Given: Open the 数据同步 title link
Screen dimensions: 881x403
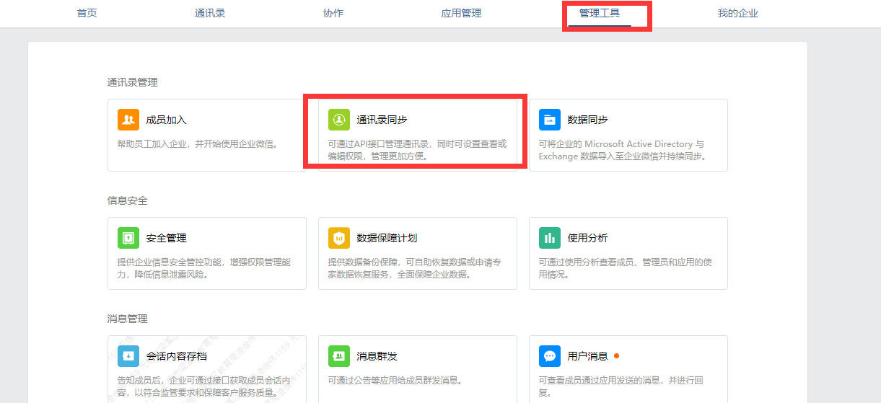Looking at the screenshot, I should tap(587, 120).
